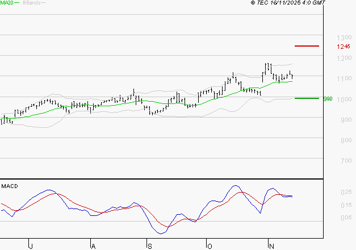This screenshot has height=250, width=356.
Task: Click the 700 price axis label
Action: pyautogui.click(x=346, y=161)
